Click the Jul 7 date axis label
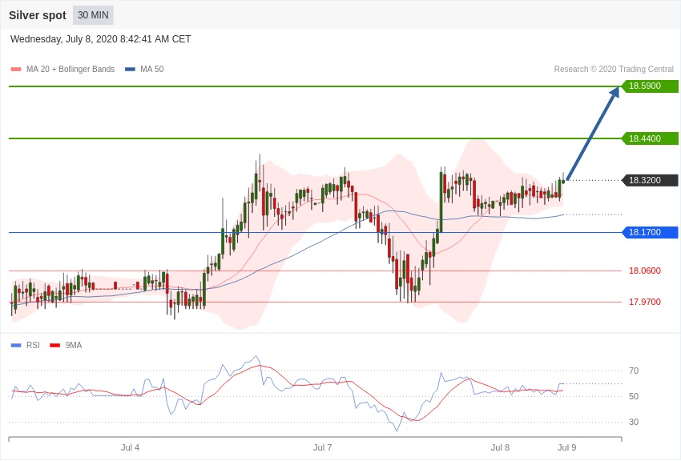Screen dimensions: 681x461 coord(322,447)
